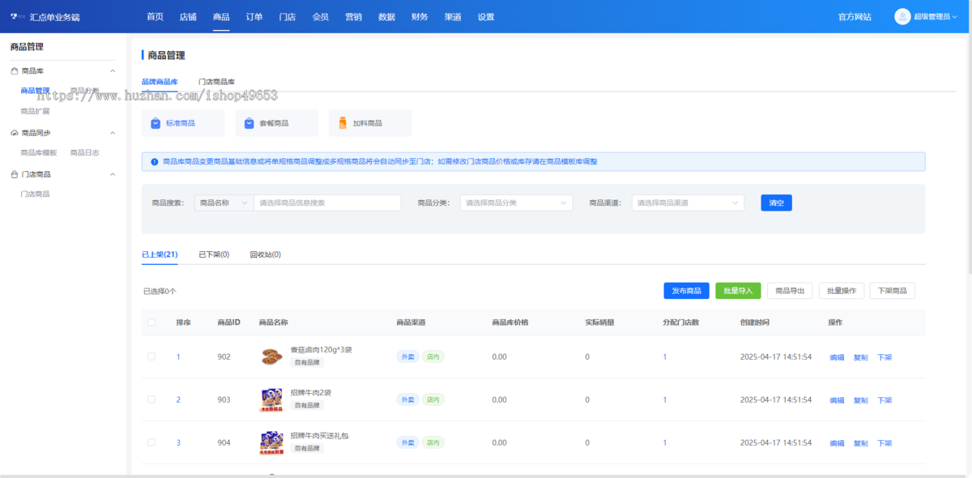This screenshot has width=972, height=478.
Task: Go to 首页 in top navigation
Action: (155, 17)
